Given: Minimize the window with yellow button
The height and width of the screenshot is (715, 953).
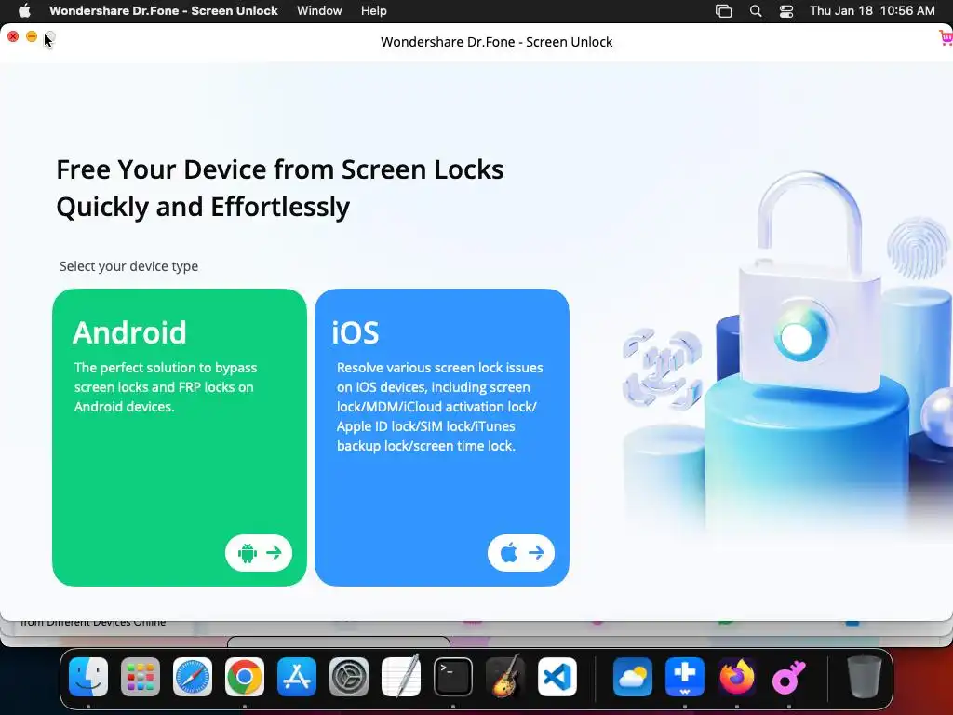Looking at the screenshot, I should (32, 36).
